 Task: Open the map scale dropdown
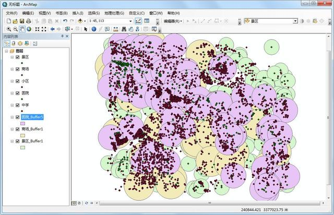(130, 21)
